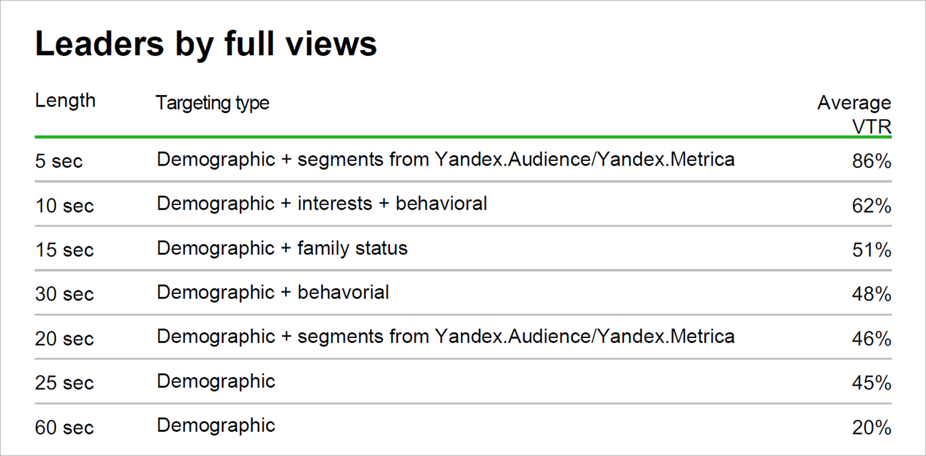Click the 48% VTR value

pos(871,294)
